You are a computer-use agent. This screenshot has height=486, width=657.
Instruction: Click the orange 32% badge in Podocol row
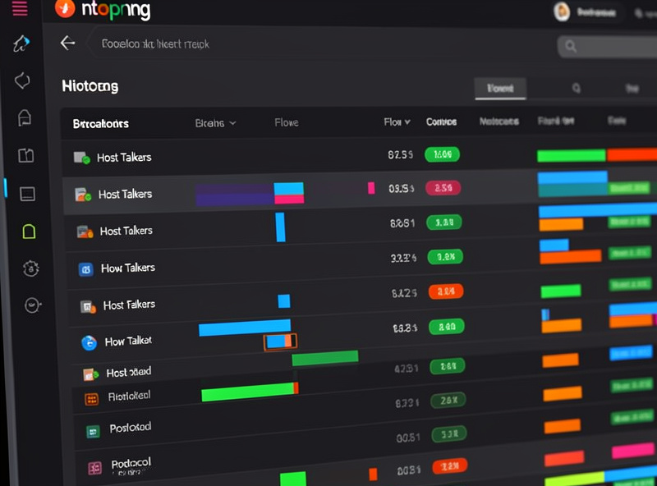pyautogui.click(x=449, y=465)
